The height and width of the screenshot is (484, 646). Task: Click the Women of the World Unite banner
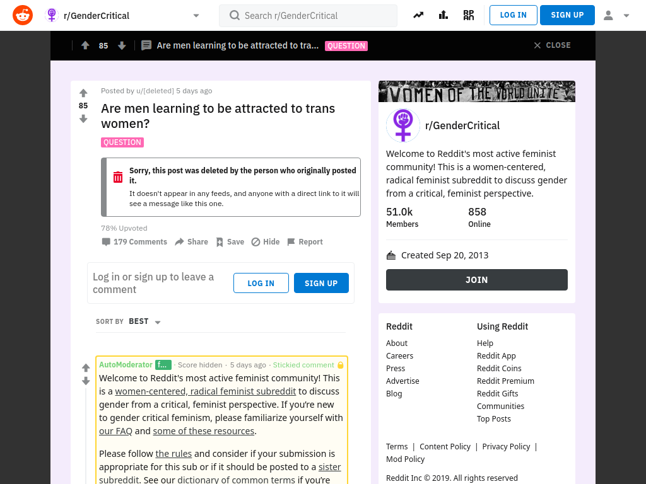(x=477, y=91)
